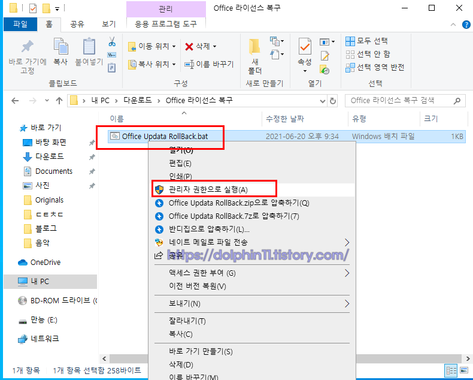Screen dimensions: 473x380
Task: Click the Cut scissors icon in ribbon
Action: 112,41
